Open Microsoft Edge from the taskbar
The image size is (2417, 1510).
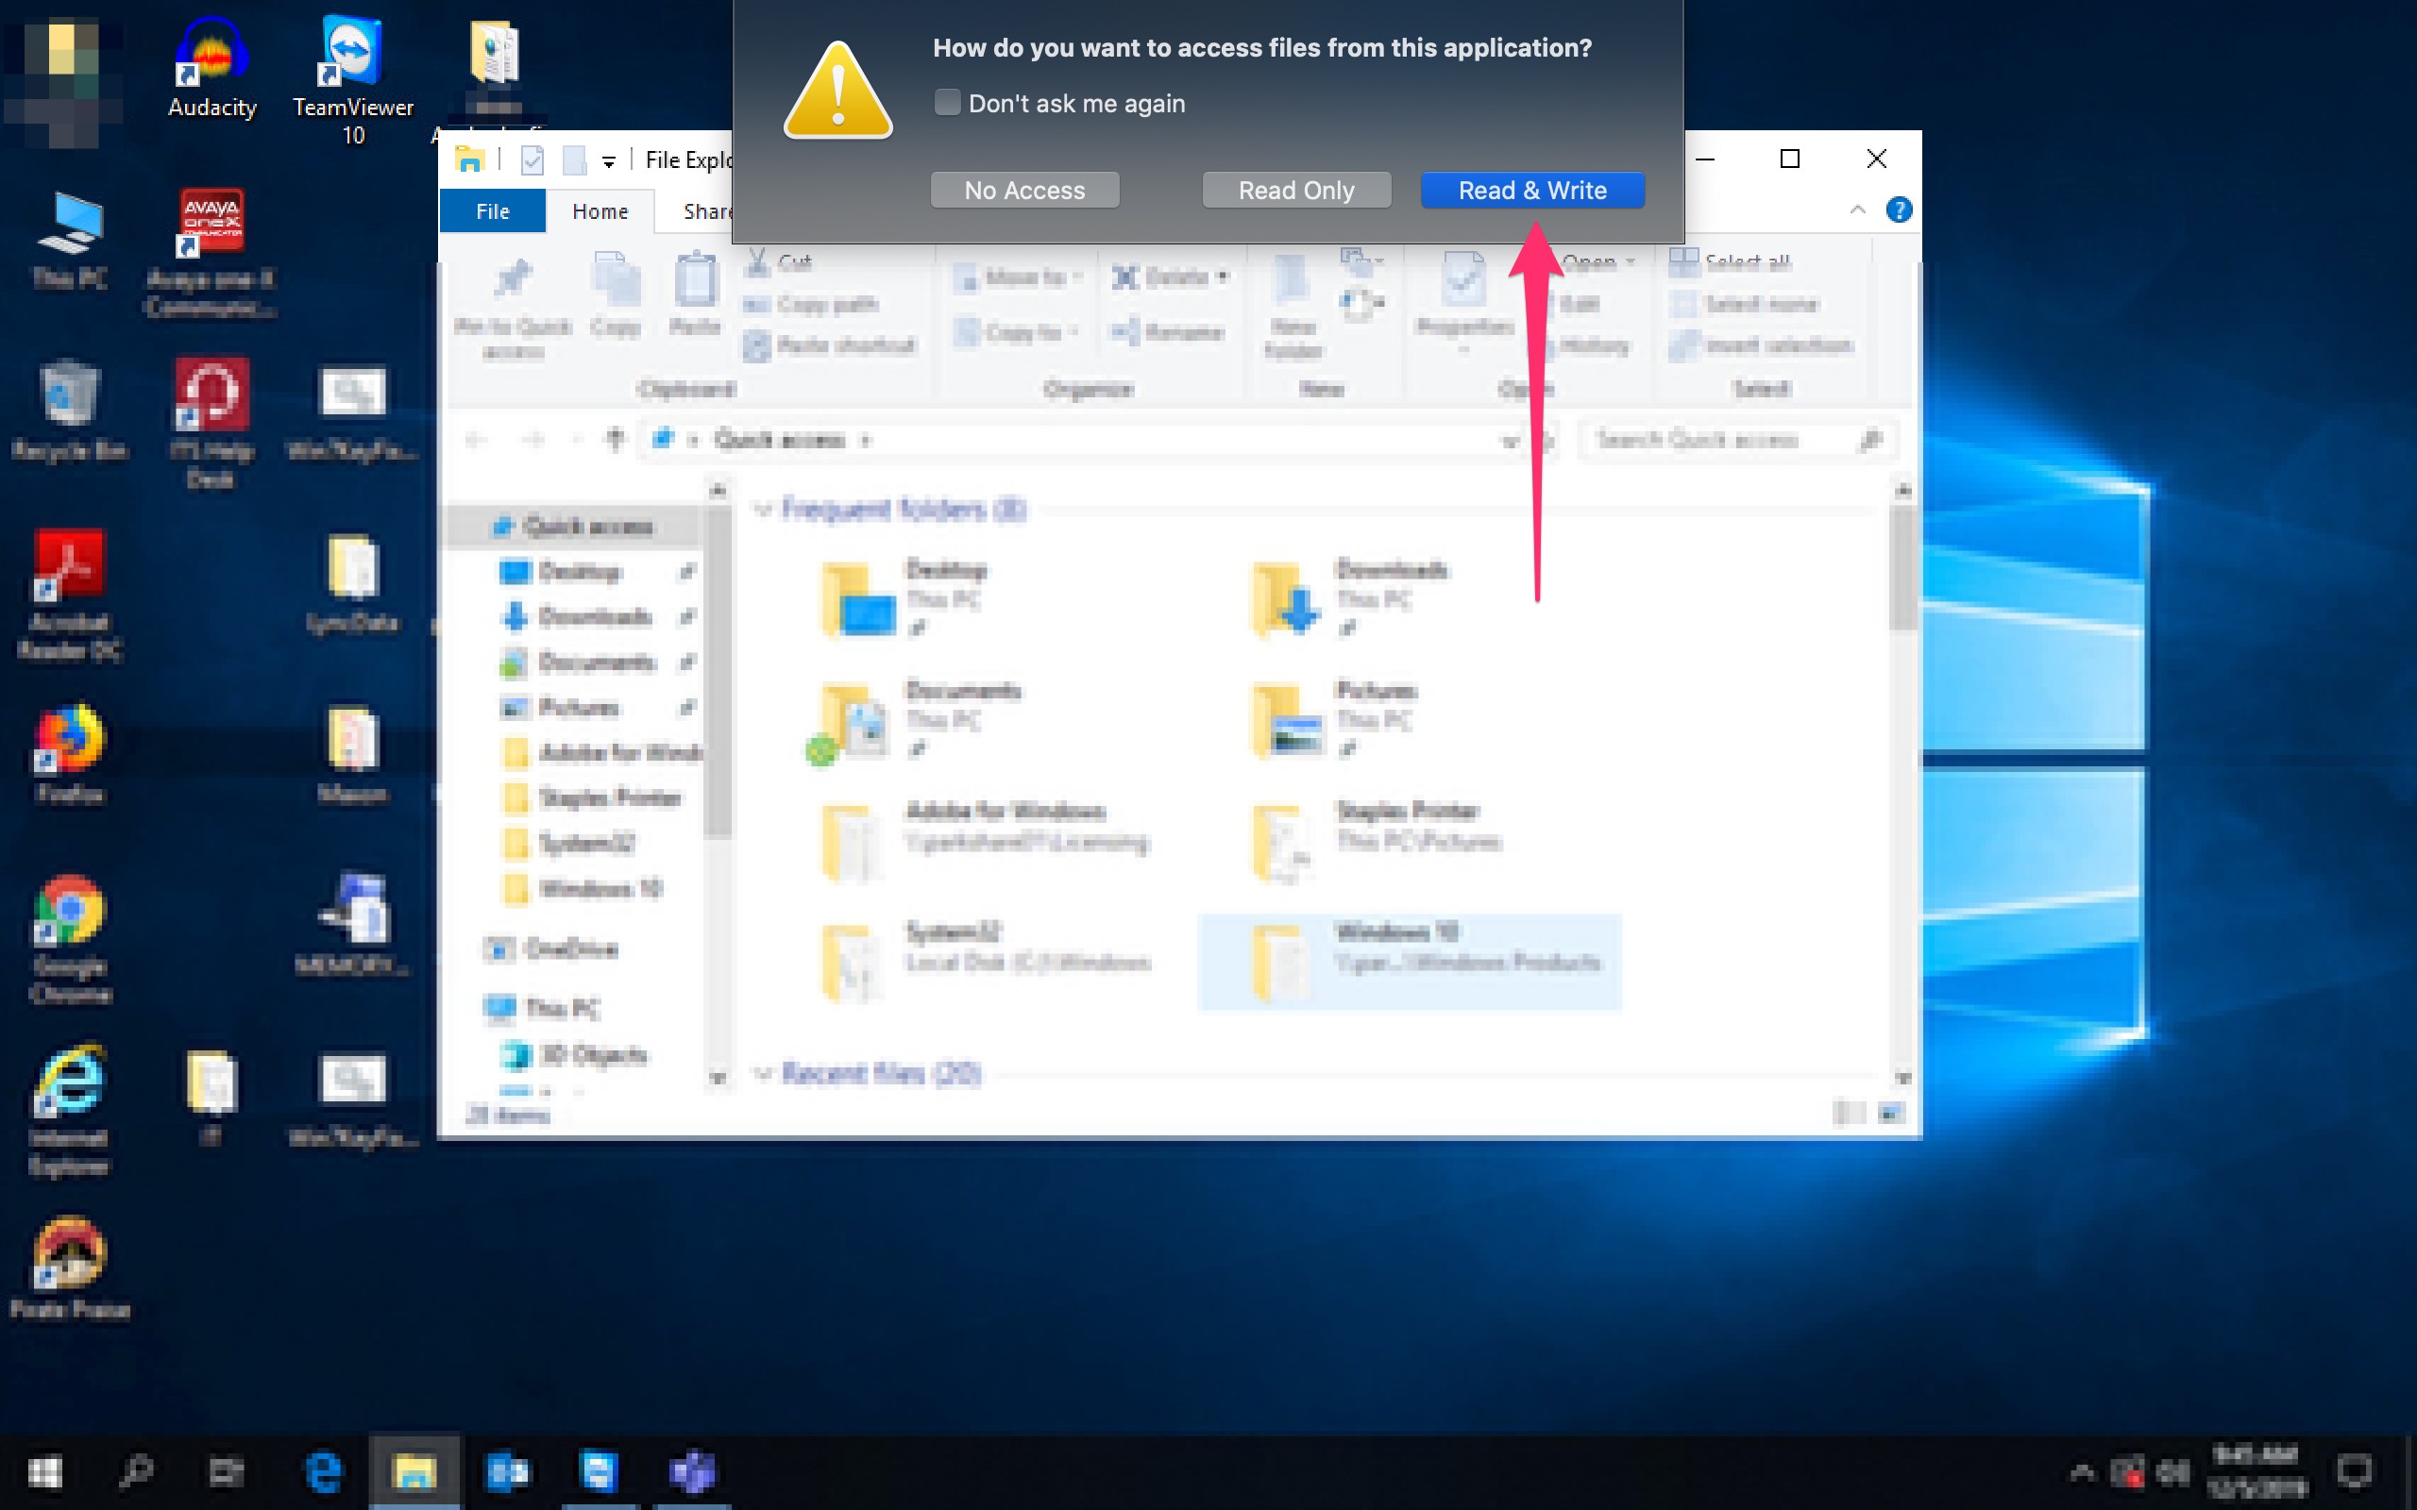click(x=324, y=1471)
